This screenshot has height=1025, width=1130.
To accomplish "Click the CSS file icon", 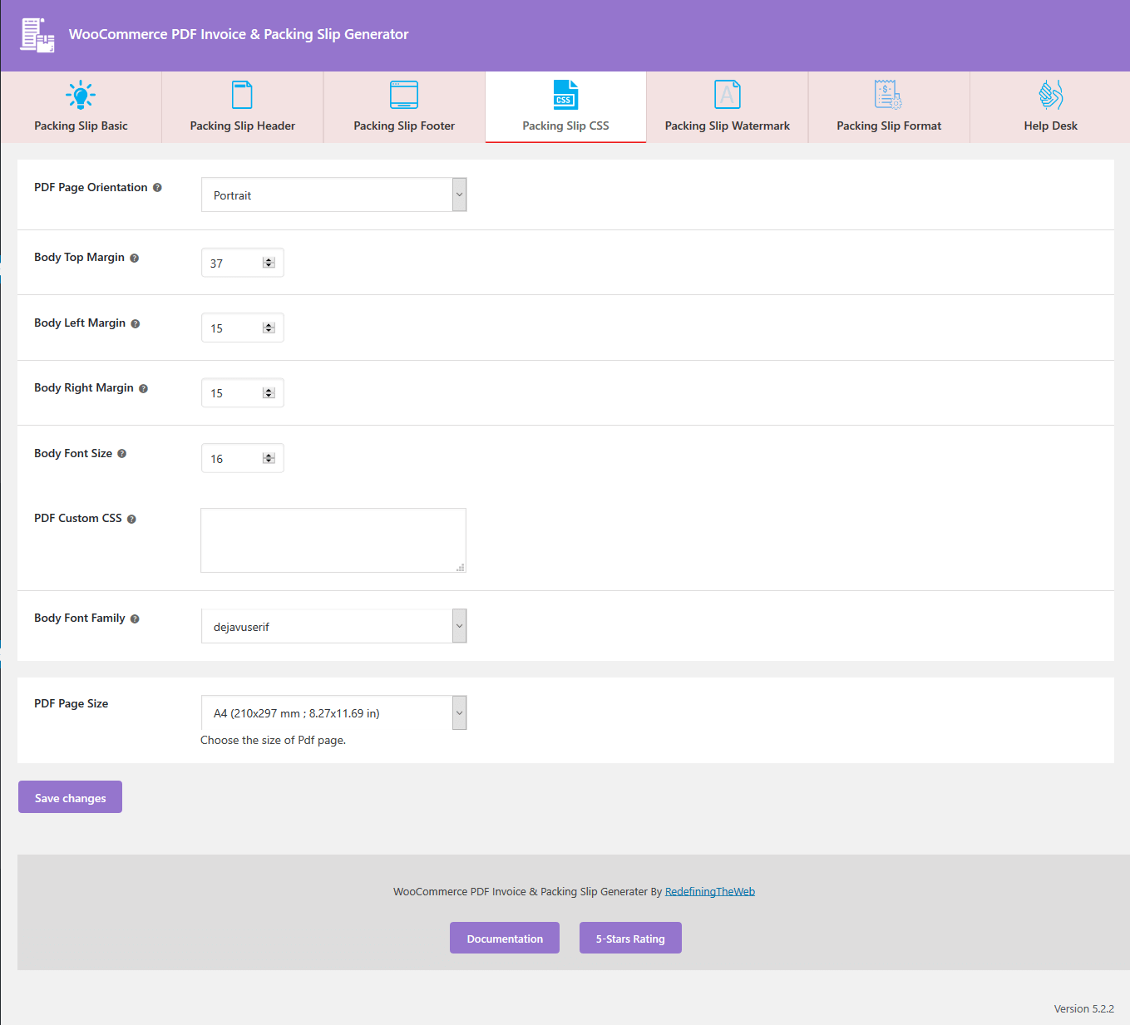I will coord(565,95).
